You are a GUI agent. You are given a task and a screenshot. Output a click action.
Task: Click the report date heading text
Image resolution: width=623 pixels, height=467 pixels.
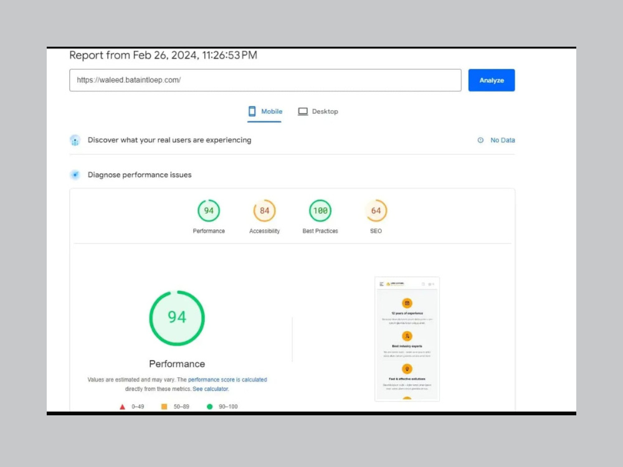coord(163,55)
